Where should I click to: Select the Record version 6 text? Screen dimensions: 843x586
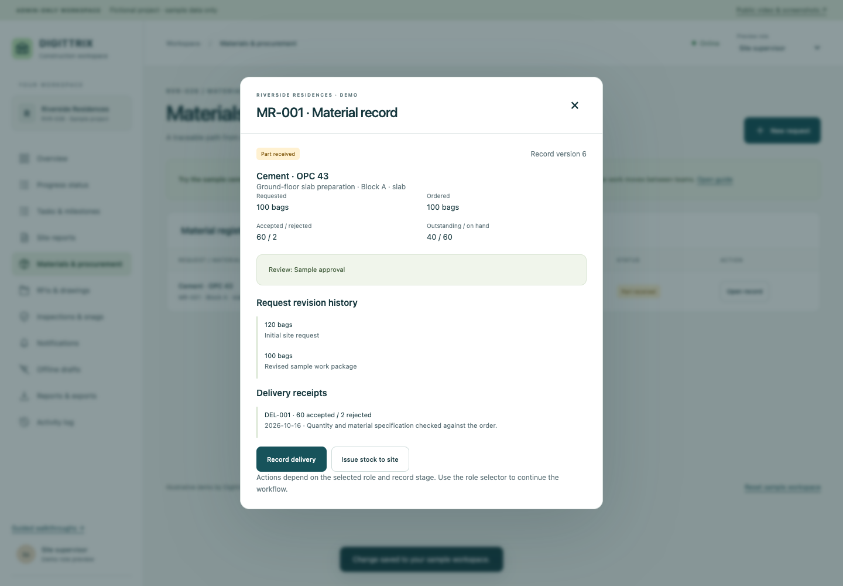point(558,154)
